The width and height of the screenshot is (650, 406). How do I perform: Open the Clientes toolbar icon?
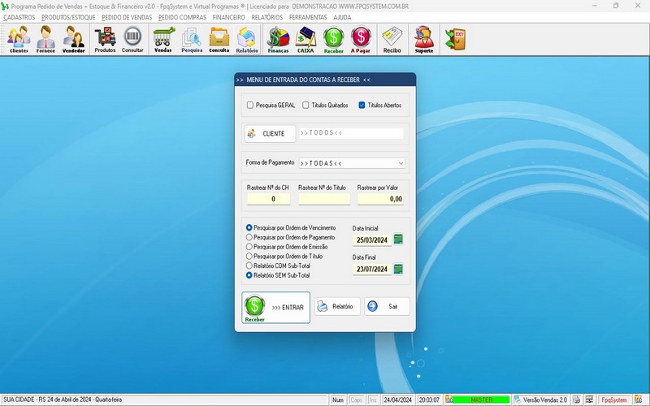(x=19, y=39)
